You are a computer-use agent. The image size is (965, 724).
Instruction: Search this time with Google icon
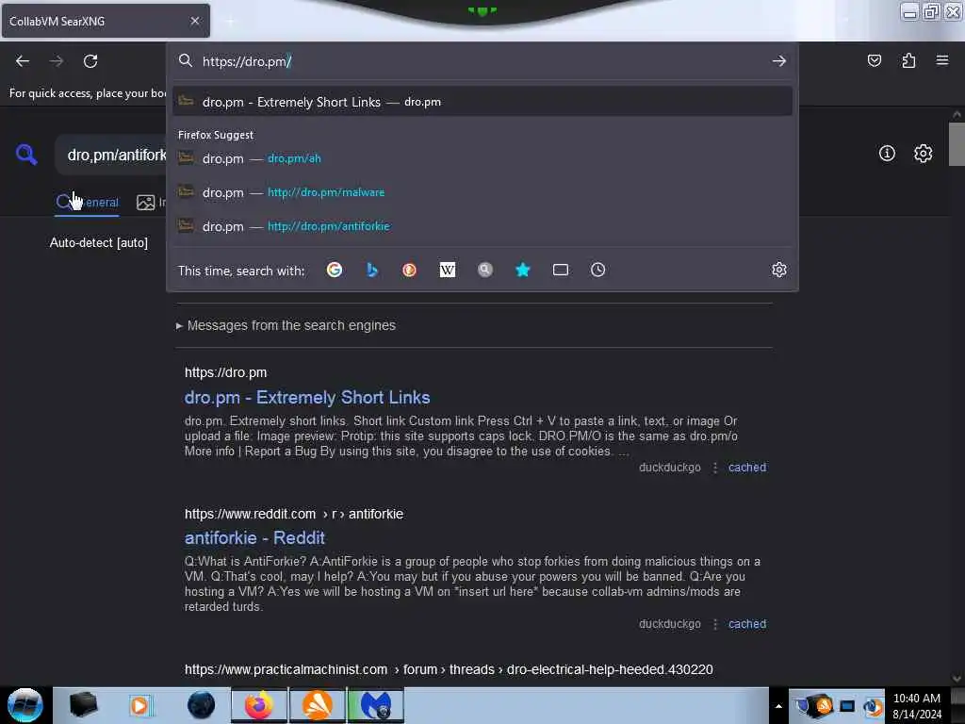point(335,270)
